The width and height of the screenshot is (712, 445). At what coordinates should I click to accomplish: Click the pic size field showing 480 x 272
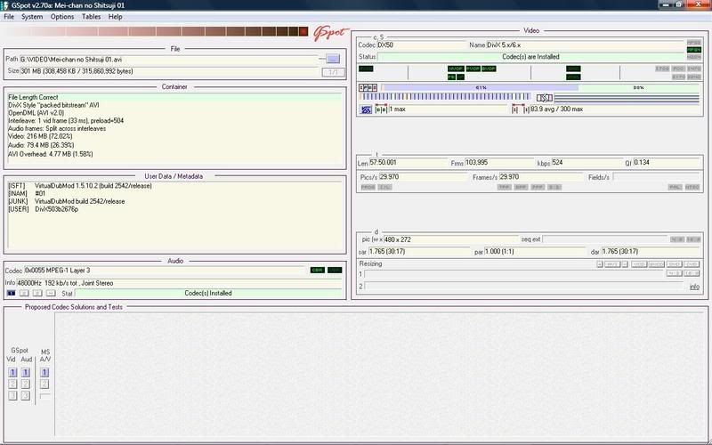point(451,239)
